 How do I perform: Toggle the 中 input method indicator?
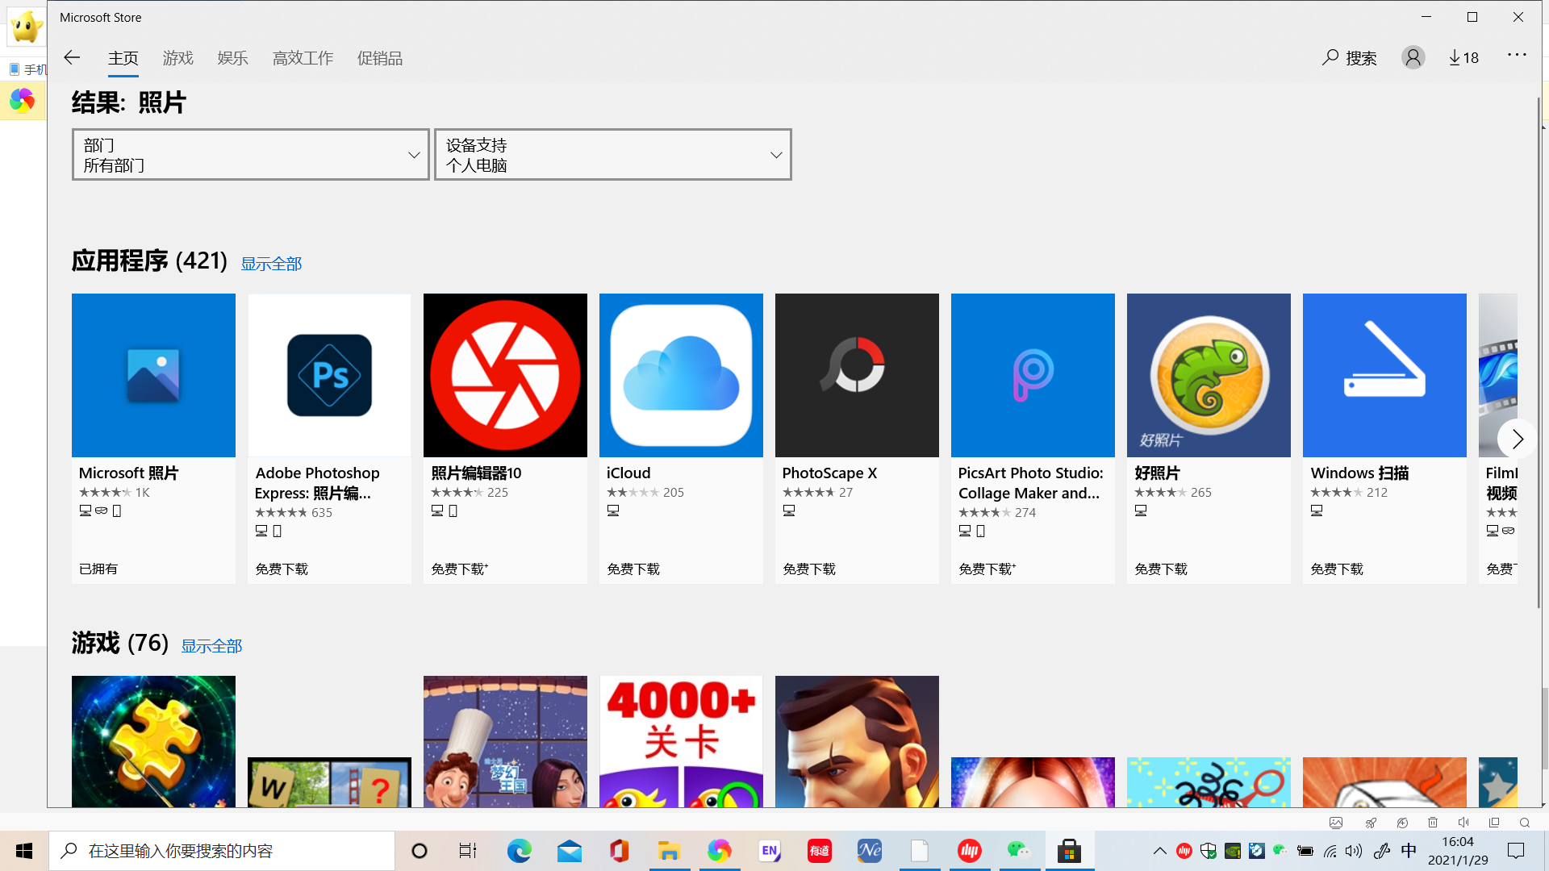1409,851
